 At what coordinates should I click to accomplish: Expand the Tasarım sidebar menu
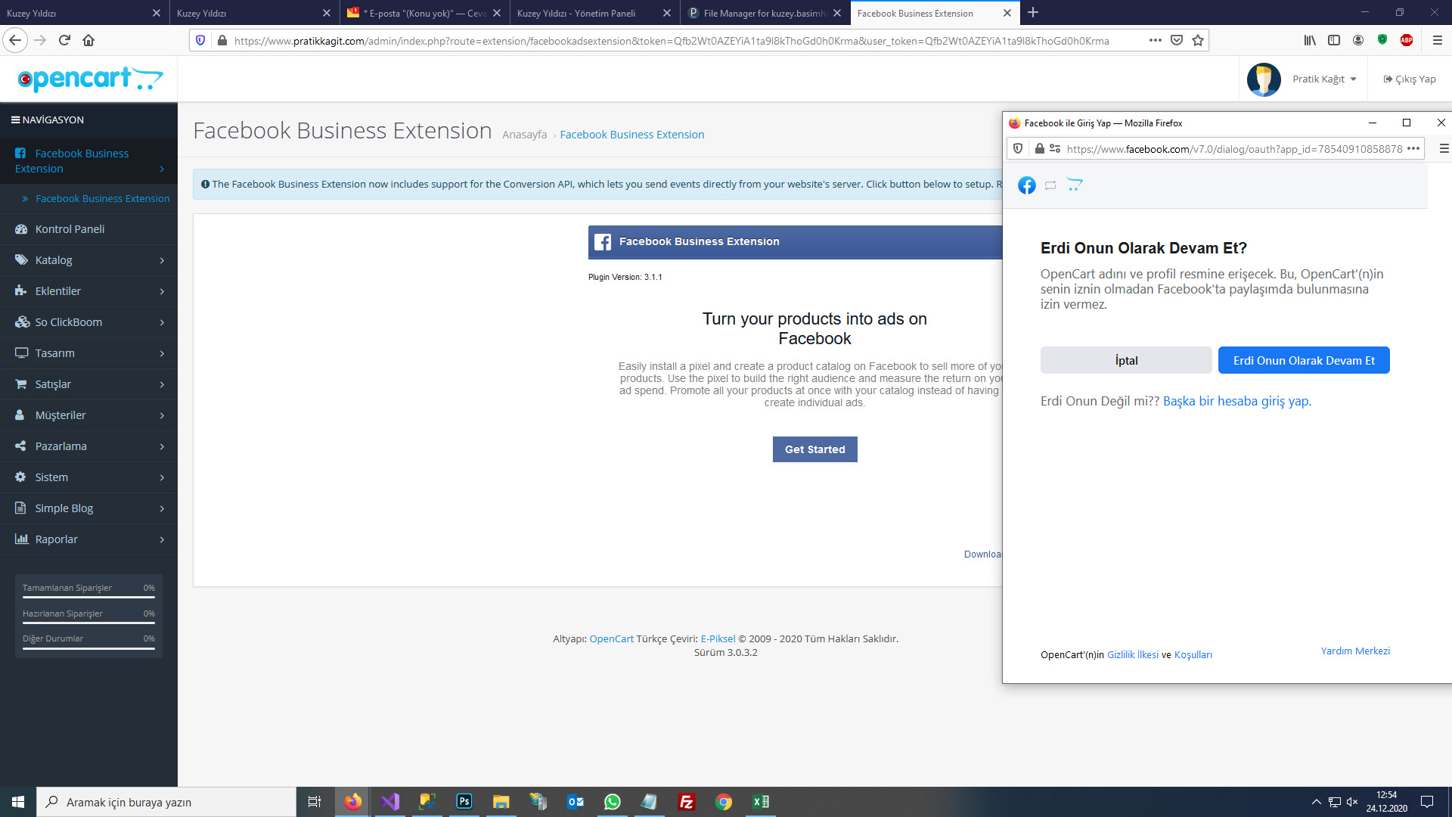coord(88,353)
